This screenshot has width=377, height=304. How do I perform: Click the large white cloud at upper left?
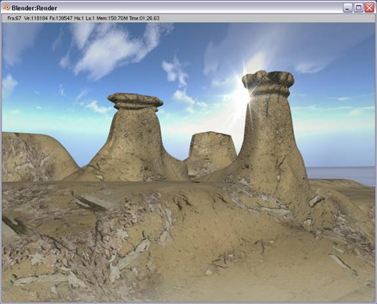point(115,50)
